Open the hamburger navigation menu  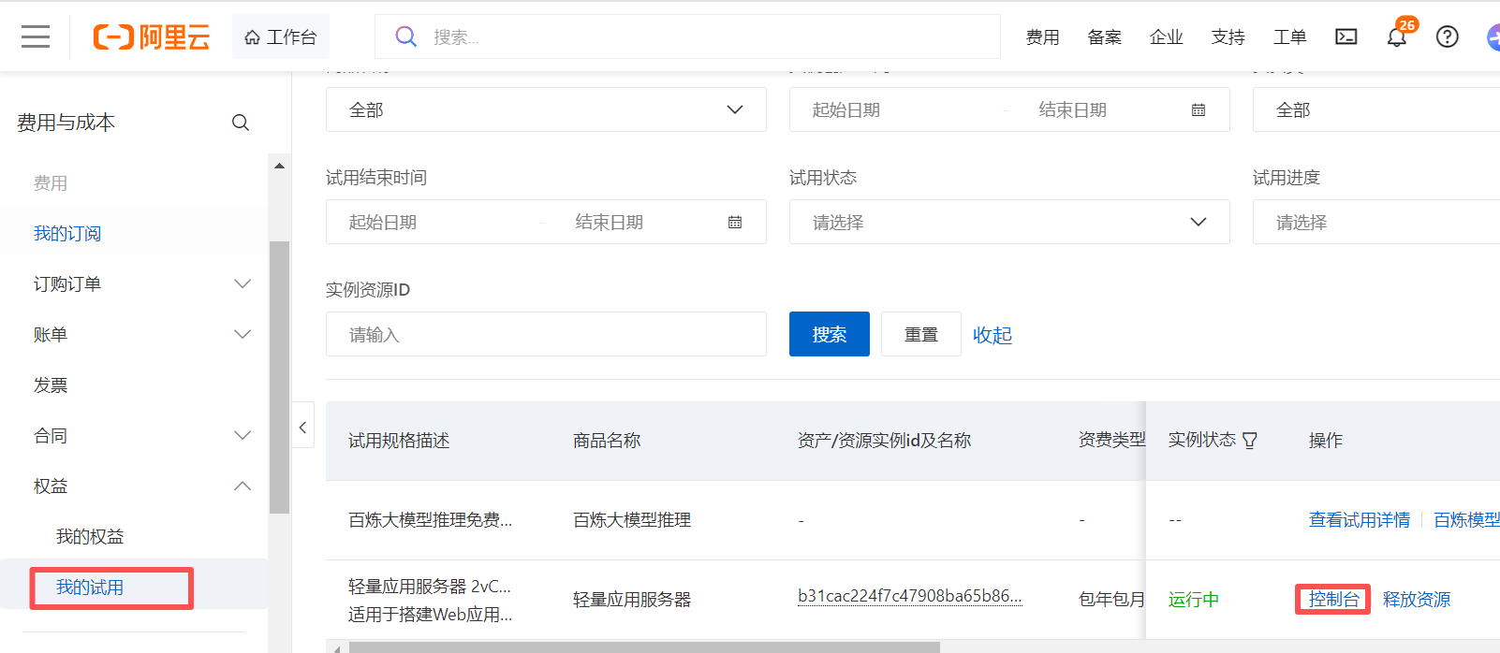tap(36, 36)
